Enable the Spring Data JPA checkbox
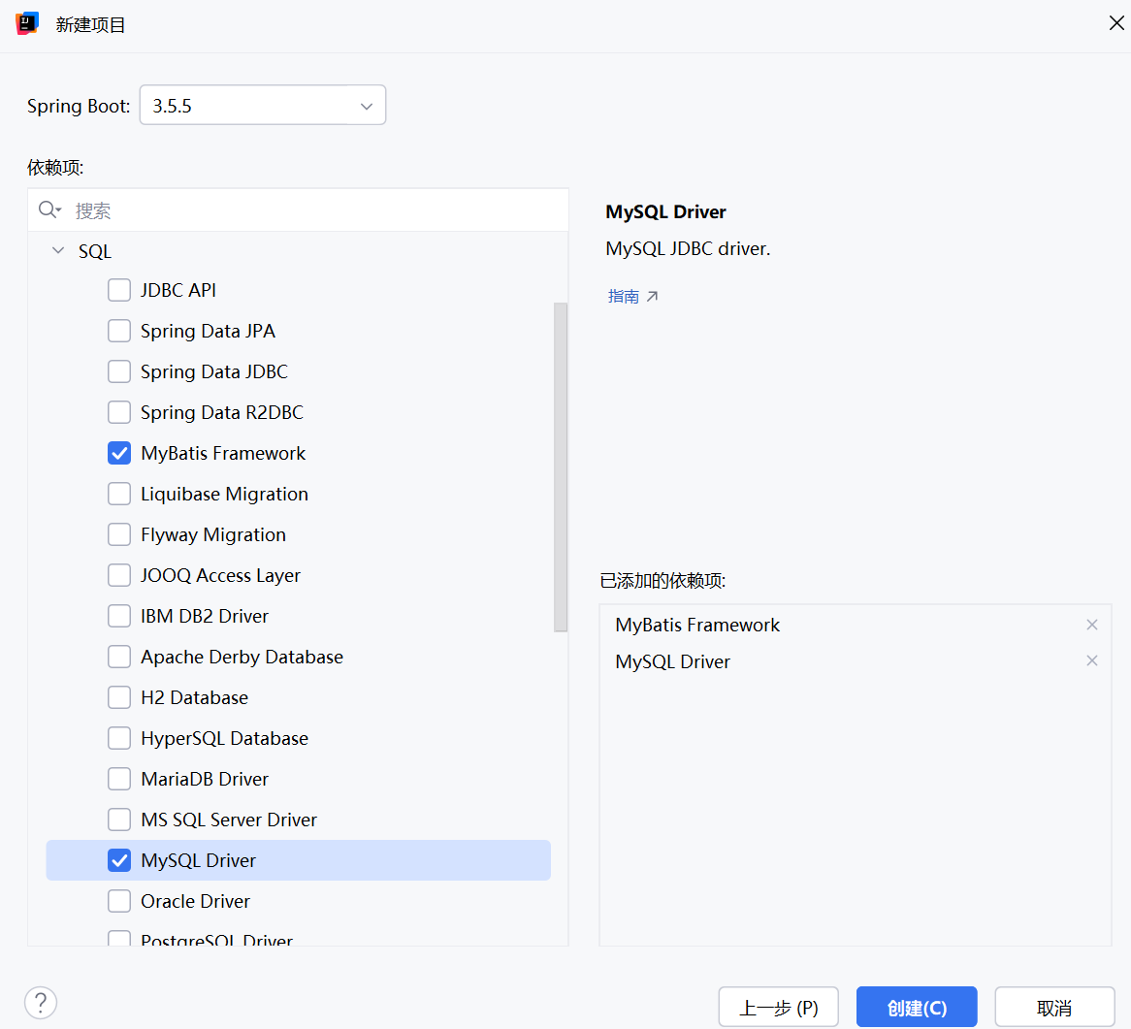 tap(119, 331)
